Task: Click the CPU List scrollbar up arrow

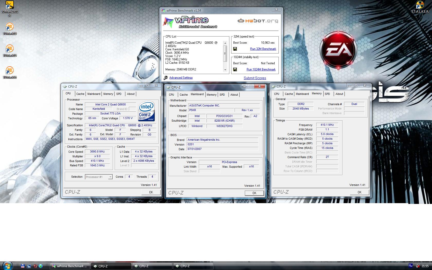Action: [x=225, y=43]
